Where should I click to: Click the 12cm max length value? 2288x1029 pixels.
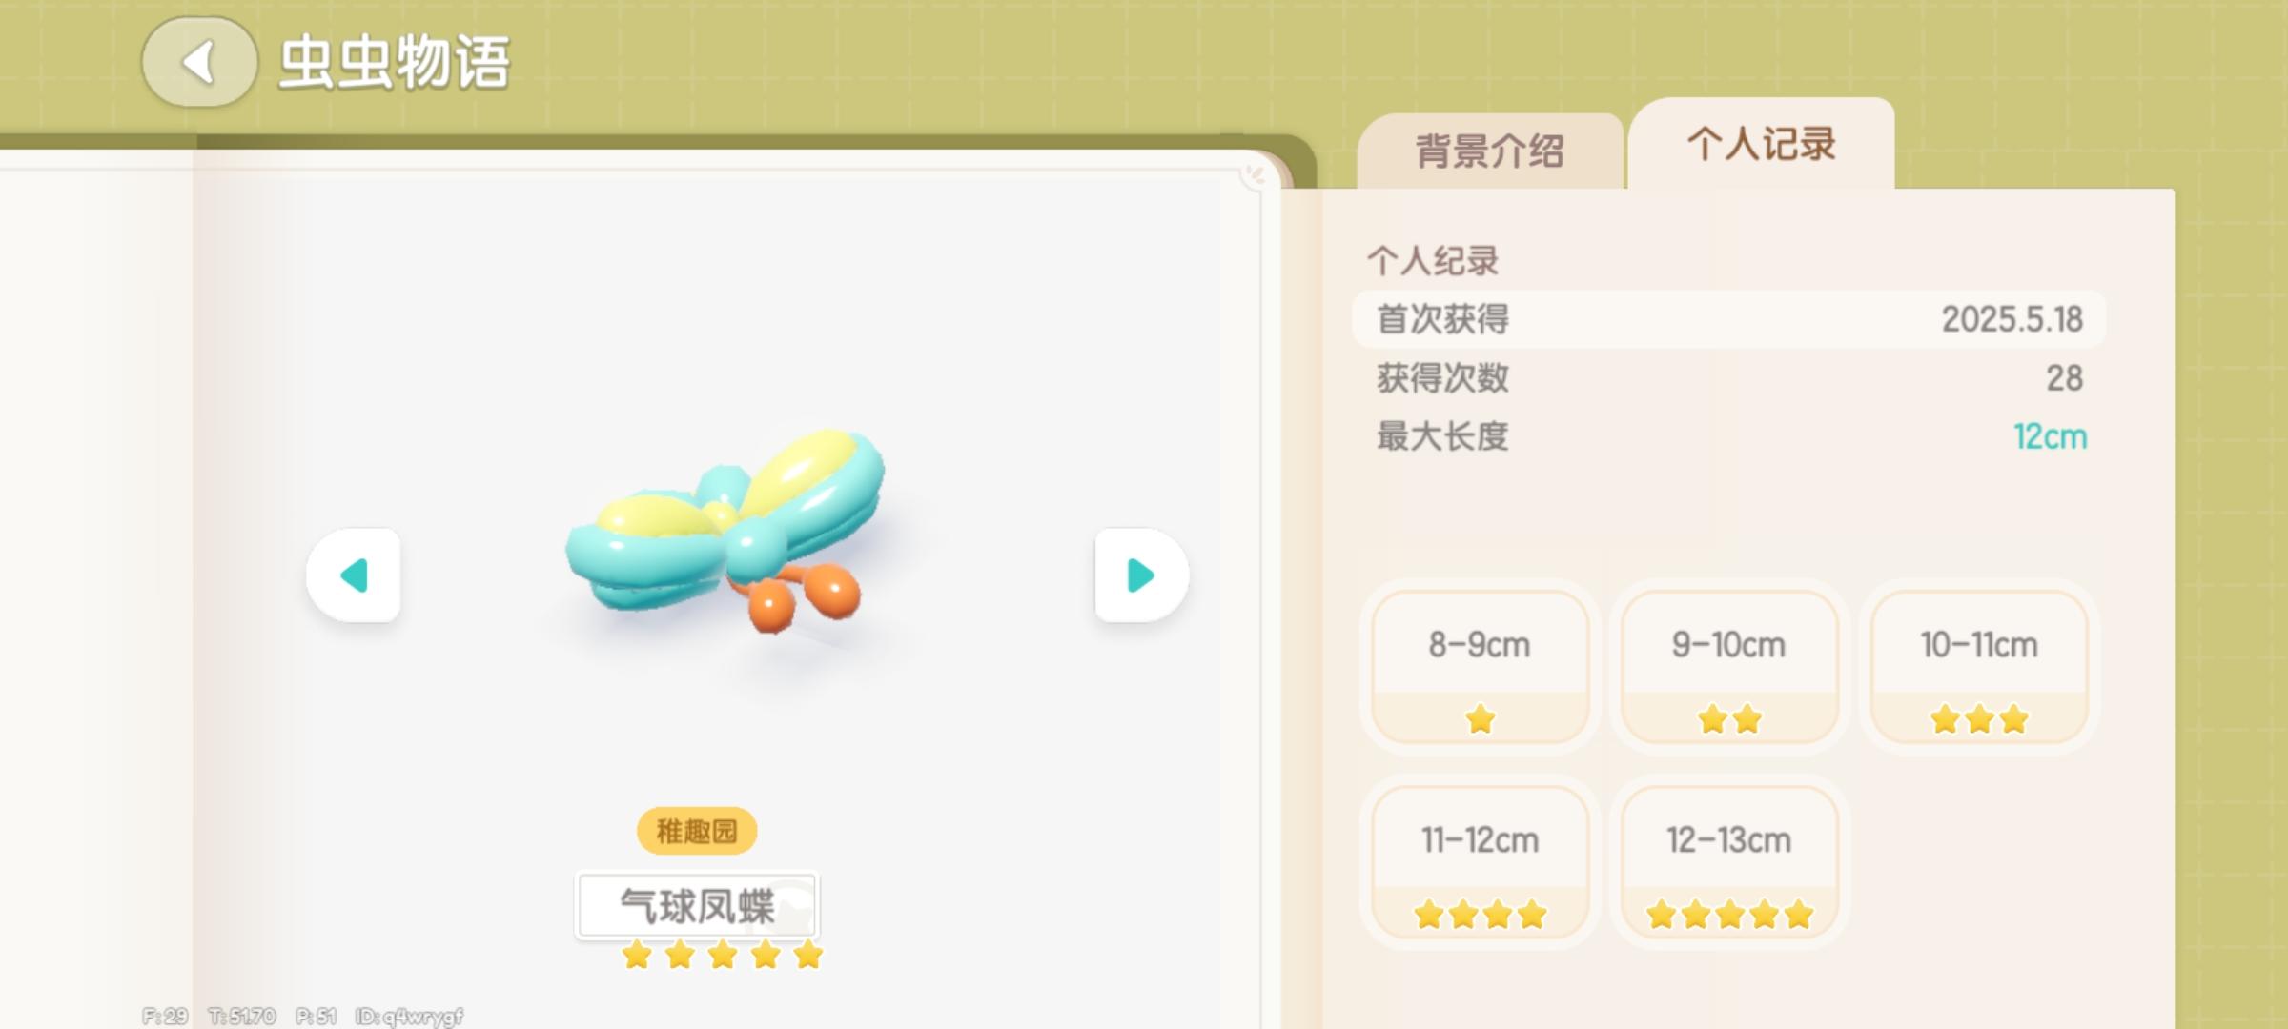[2050, 437]
